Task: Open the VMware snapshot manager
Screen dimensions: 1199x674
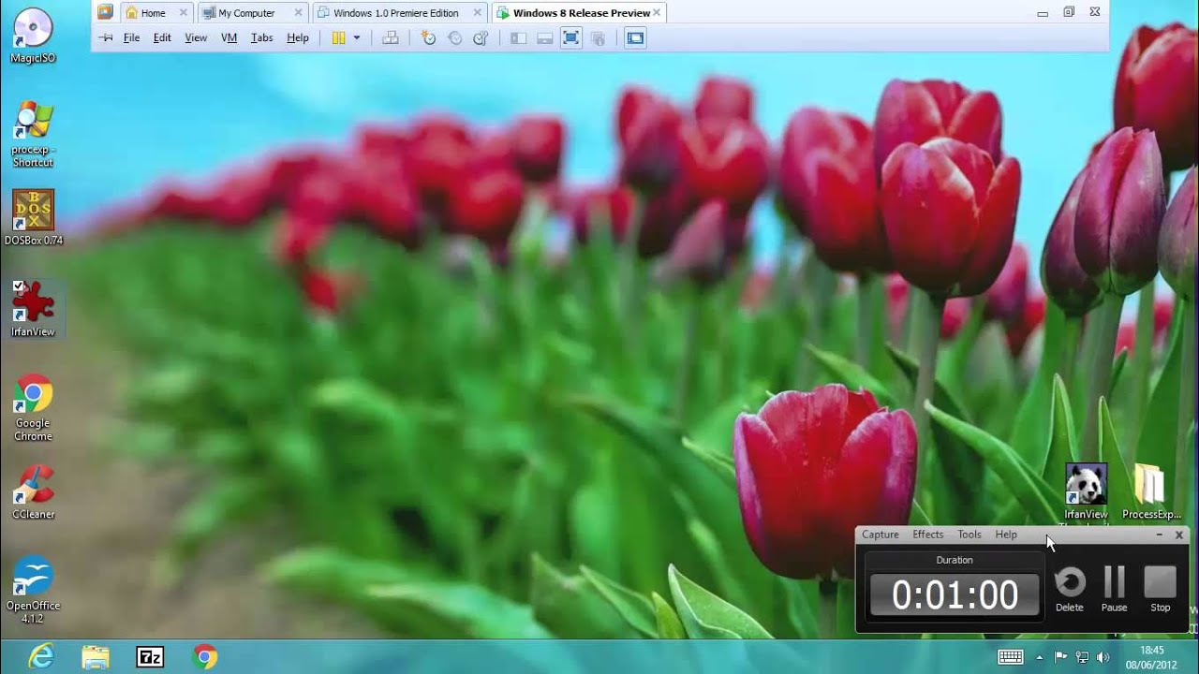Action: 481,38
